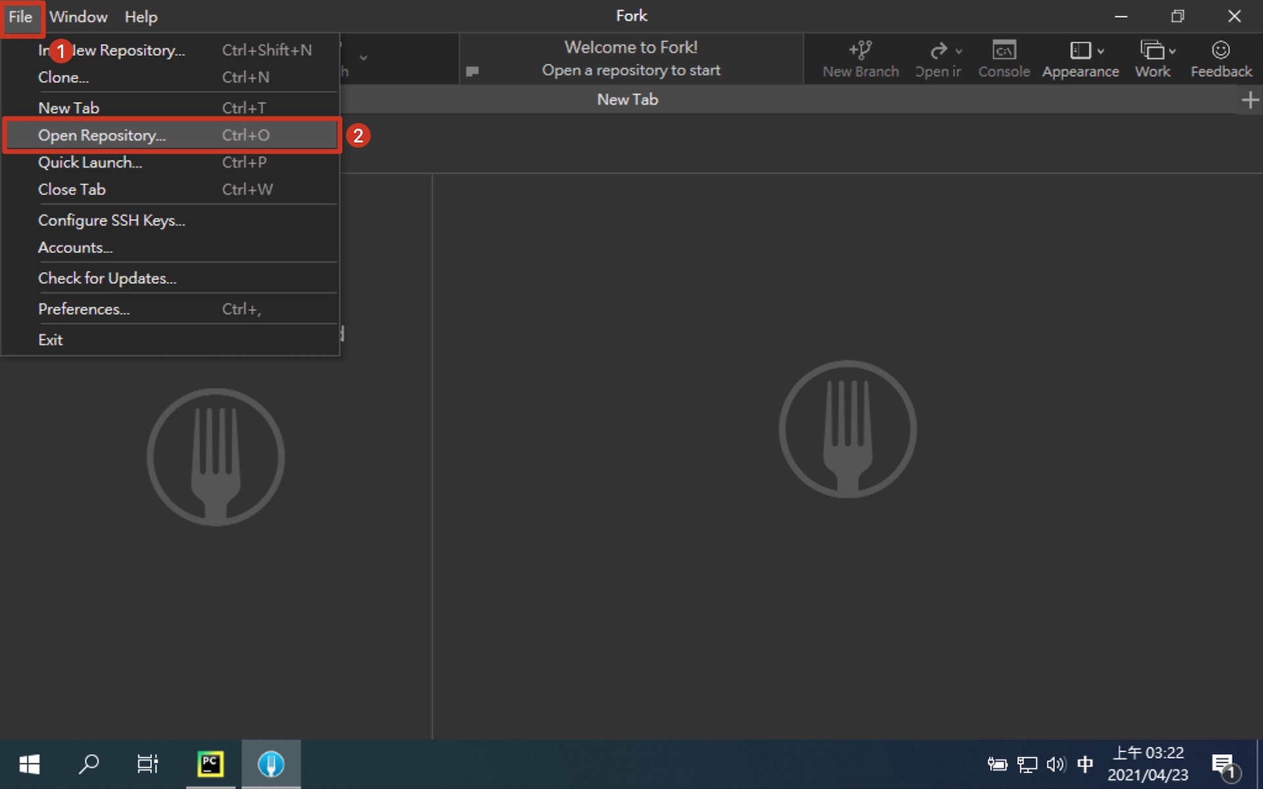Click the Workspaces icon

tap(1152, 50)
